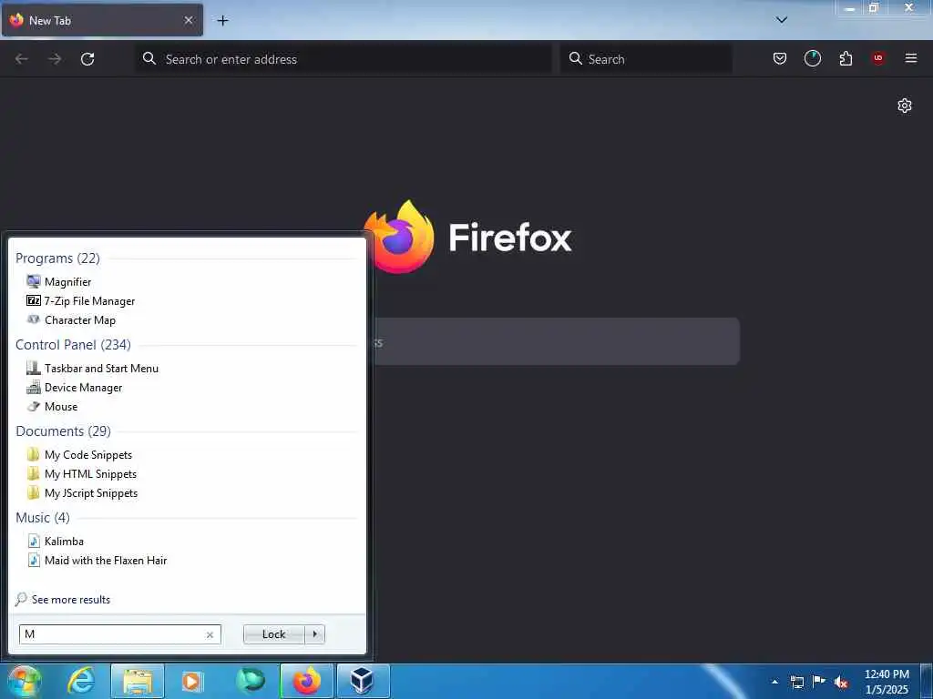This screenshot has width=933, height=699.
Task: Click the Programs (22) category header
Action: [57, 258]
